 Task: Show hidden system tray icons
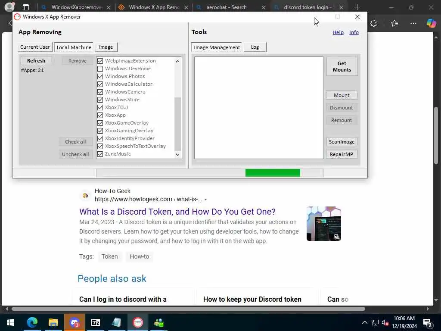[364, 322]
